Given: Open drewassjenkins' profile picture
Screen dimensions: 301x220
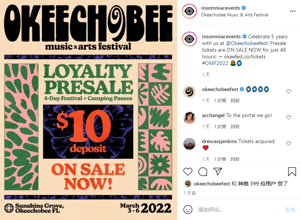Looking at the screenshot, I should point(189,144).
